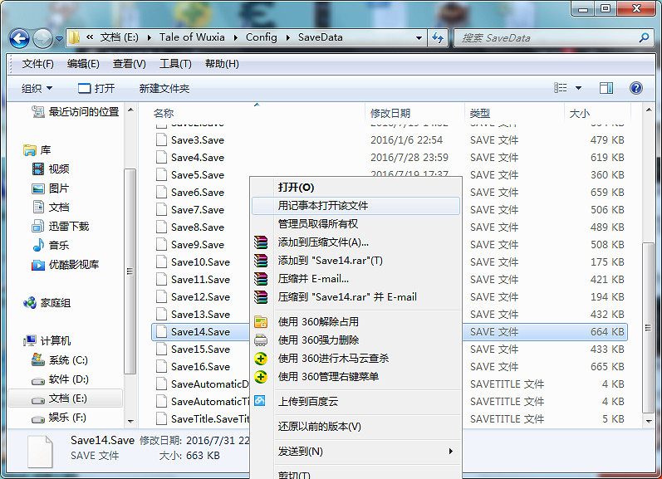The image size is (662, 479).
Task: Open 优酷影视库 in the navigation pane
Action: pyautogui.click(x=73, y=265)
